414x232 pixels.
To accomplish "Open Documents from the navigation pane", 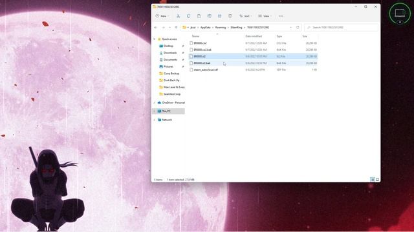I will tap(170, 60).
